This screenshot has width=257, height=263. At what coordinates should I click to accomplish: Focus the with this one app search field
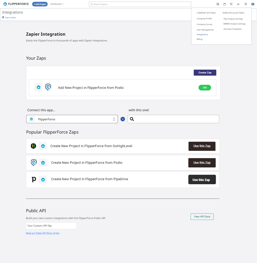173,119
